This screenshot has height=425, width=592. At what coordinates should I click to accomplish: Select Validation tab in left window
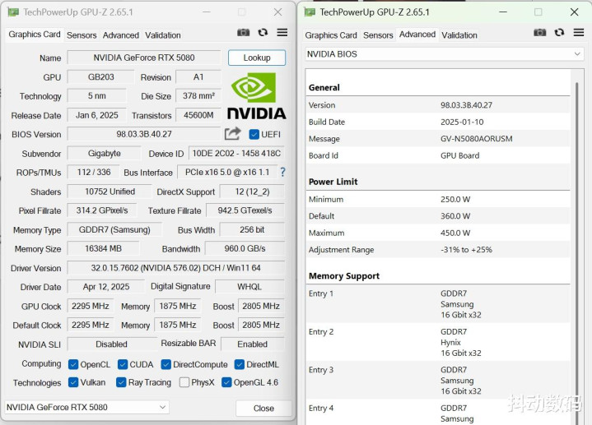(x=163, y=35)
